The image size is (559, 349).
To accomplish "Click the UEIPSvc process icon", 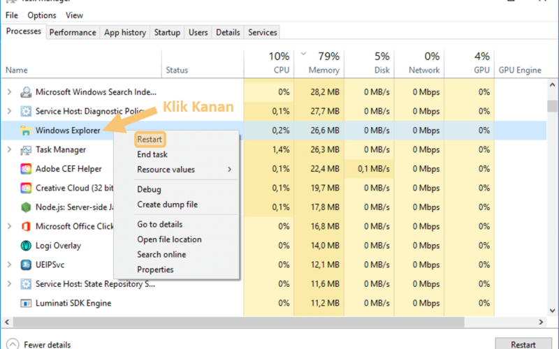I will [26, 265].
